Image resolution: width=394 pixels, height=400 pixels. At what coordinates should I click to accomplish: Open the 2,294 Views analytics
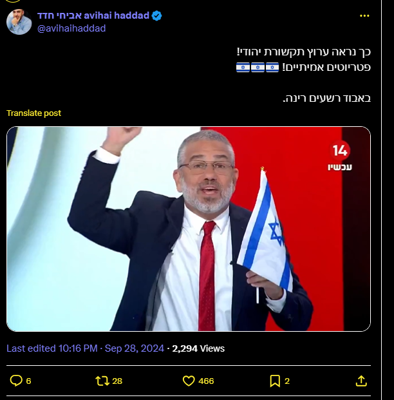point(198,348)
